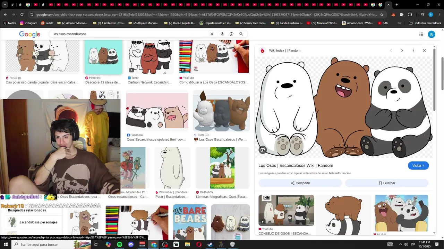
Task: Open Opera browser from taskbar
Action: (199, 245)
